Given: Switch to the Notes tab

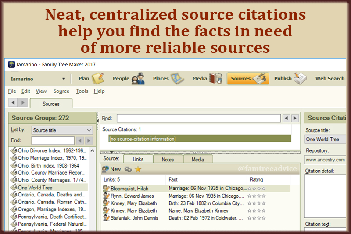Looking at the screenshot, I should pyautogui.click(x=168, y=159).
